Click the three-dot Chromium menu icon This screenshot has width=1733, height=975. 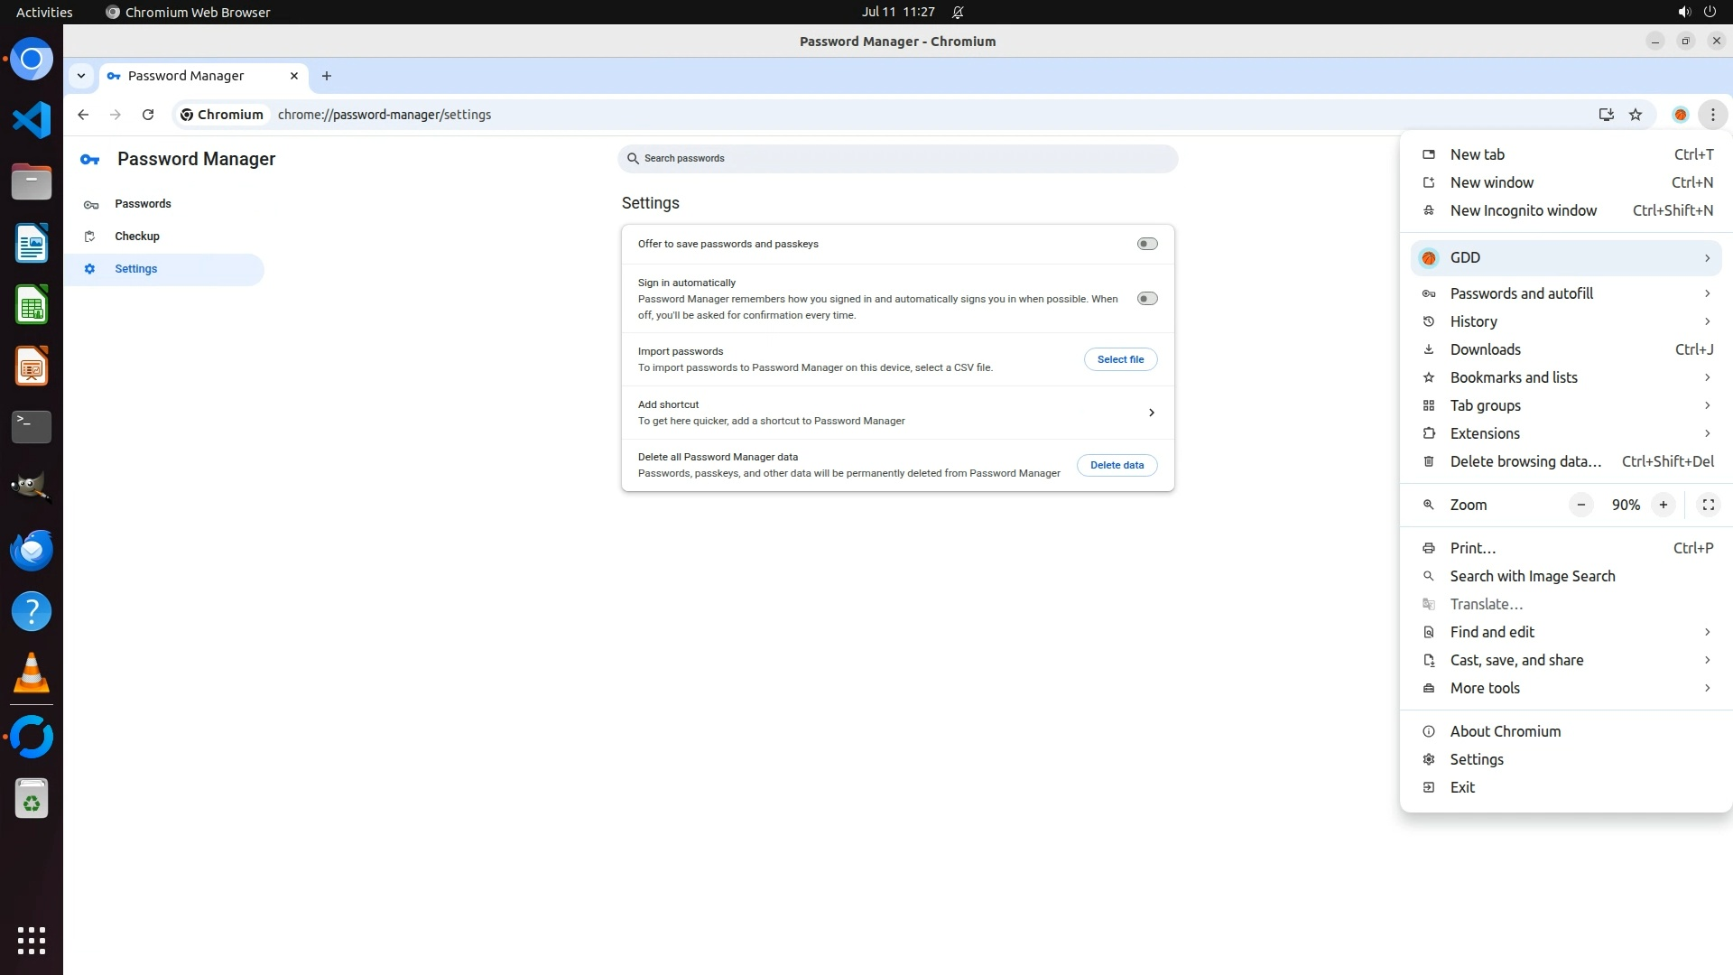(1712, 115)
